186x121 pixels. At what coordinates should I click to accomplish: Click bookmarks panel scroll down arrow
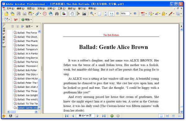tap(39, 109)
